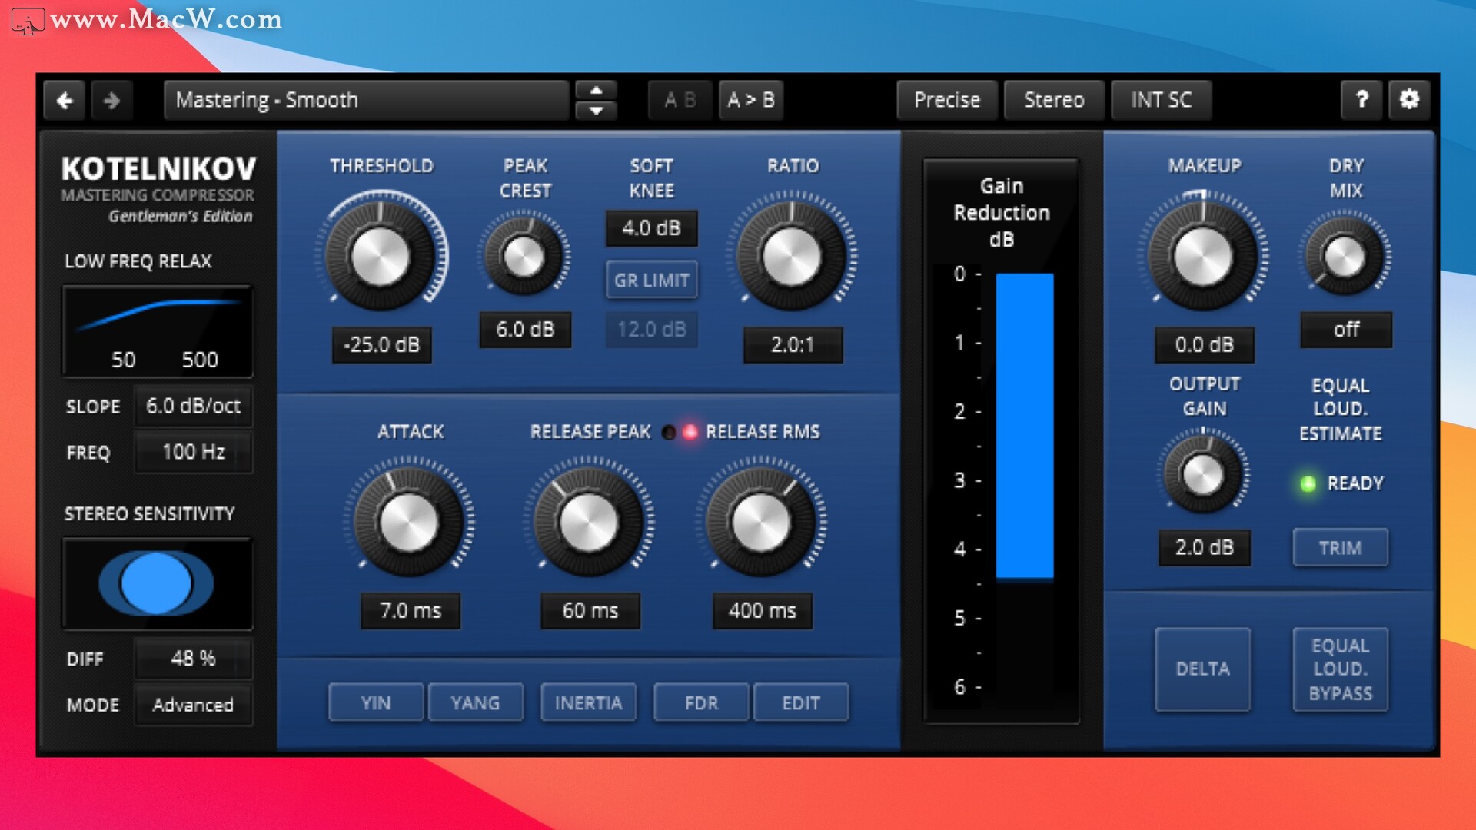Click the MAKEUP gain knob
1476x830 pixels.
[1203, 256]
